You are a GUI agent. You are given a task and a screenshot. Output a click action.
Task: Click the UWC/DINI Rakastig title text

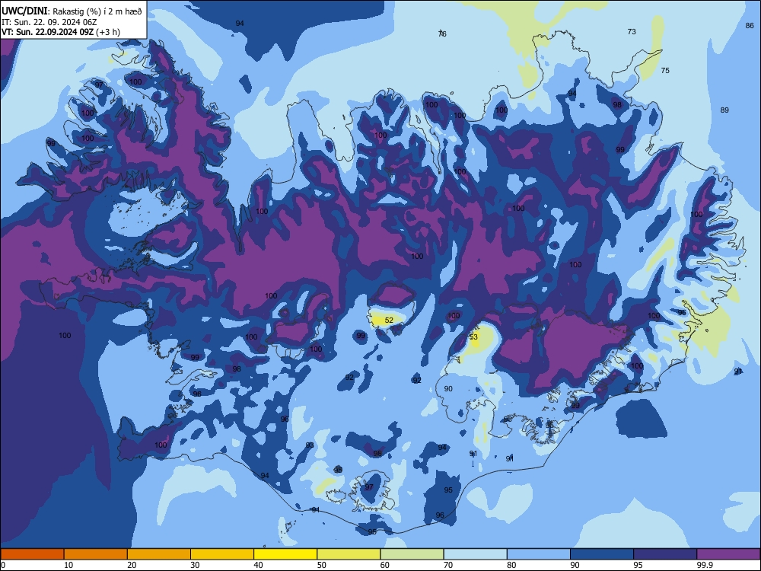pyautogui.click(x=72, y=11)
